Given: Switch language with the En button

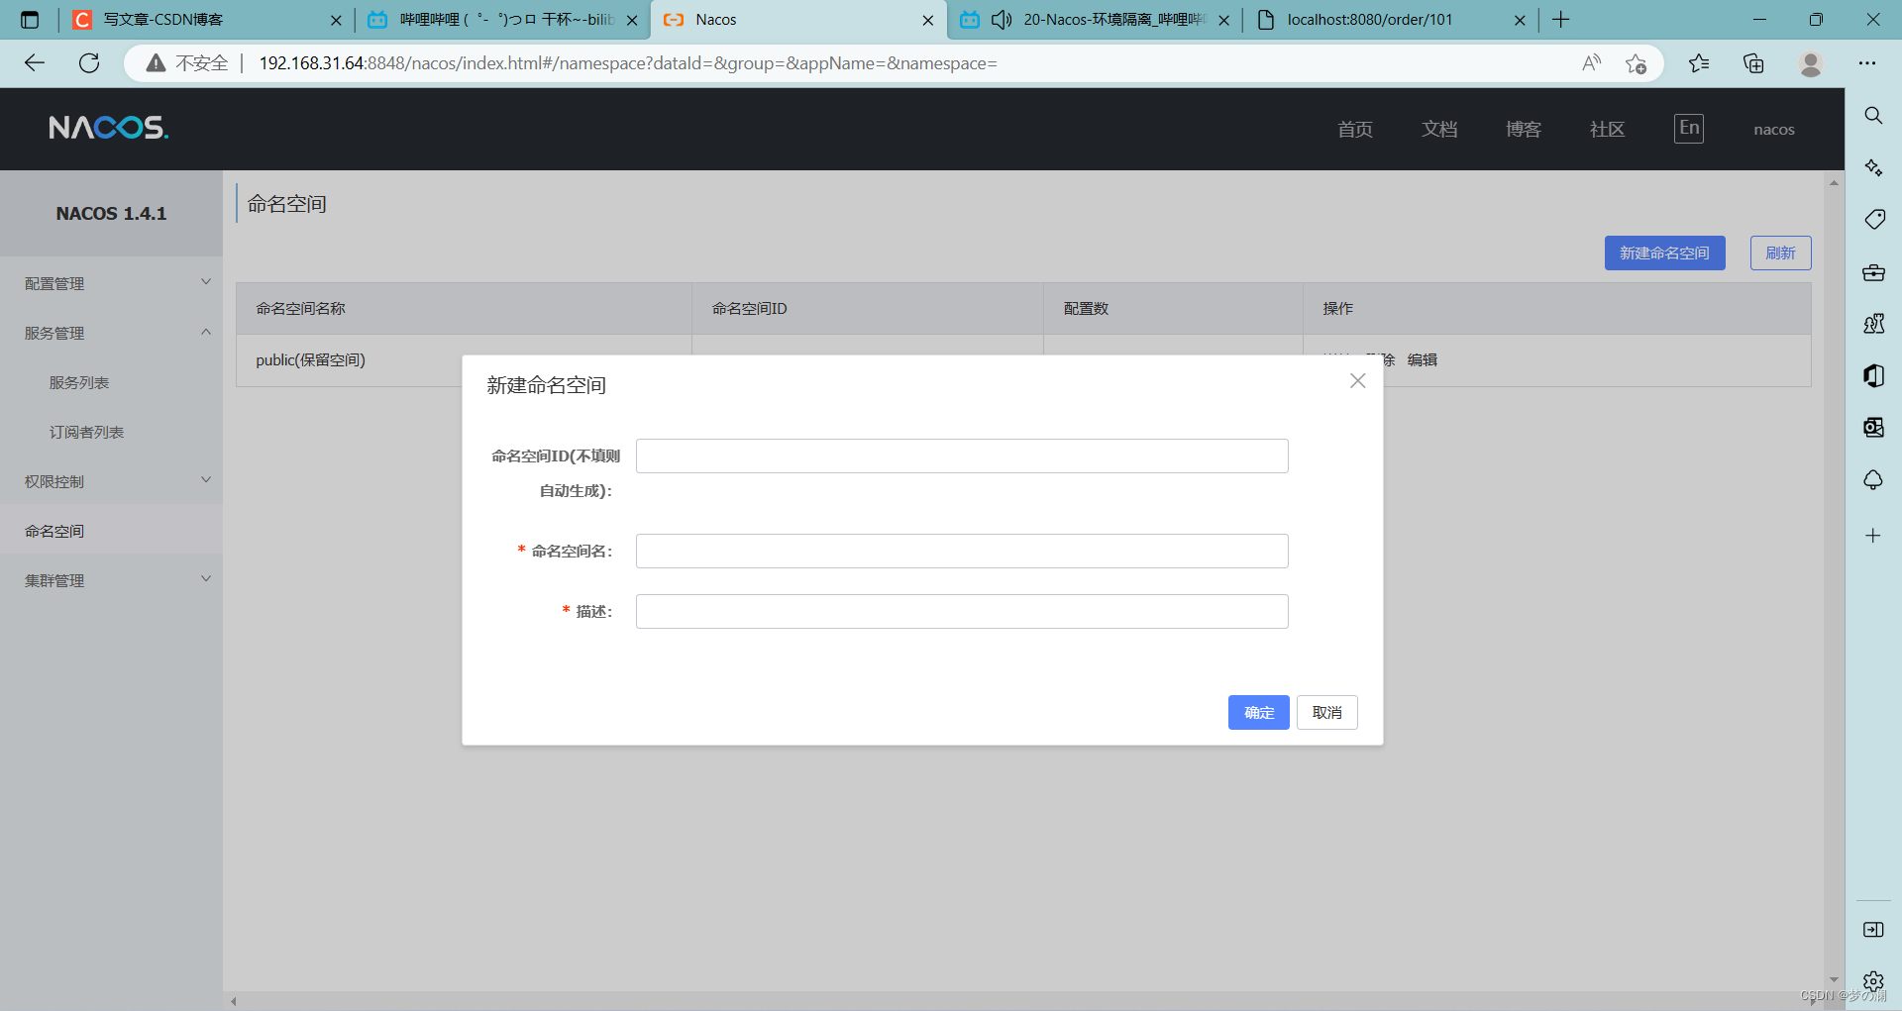Looking at the screenshot, I should 1689,128.
